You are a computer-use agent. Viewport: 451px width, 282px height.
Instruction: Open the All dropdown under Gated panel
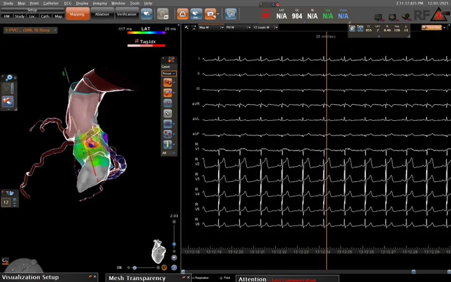click(x=169, y=153)
